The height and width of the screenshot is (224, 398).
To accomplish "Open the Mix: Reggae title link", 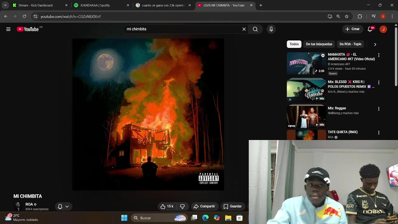I will click(x=337, y=108).
